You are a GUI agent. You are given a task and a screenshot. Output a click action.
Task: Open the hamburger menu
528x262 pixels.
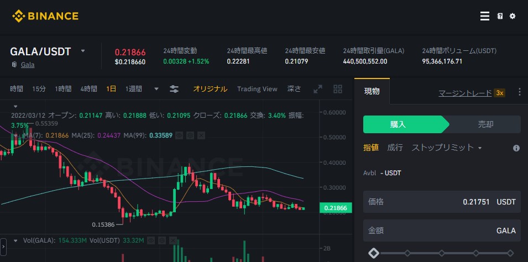[484, 16]
